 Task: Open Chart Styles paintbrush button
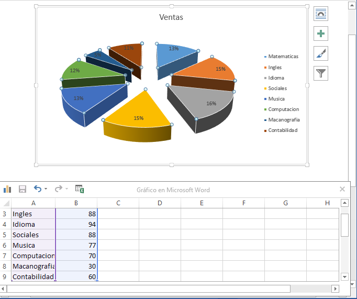point(320,53)
